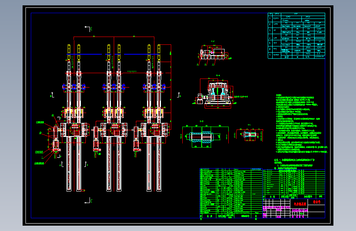Select the green parts list table
The image size is (356, 231).
pyautogui.click(x=231, y=193)
